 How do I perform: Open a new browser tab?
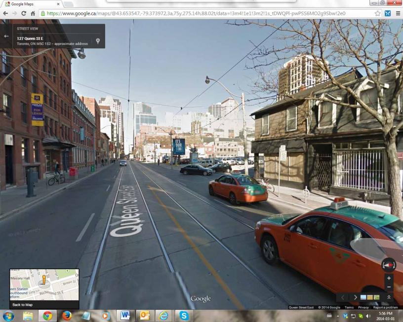pyautogui.click(x=68, y=4)
